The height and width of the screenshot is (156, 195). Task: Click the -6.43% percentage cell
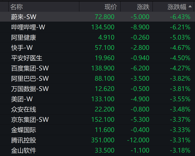[180, 17]
